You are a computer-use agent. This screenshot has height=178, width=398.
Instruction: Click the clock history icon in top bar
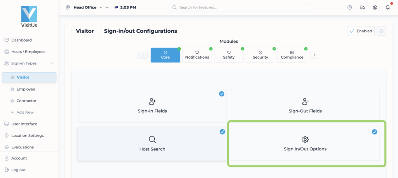(x=350, y=7)
